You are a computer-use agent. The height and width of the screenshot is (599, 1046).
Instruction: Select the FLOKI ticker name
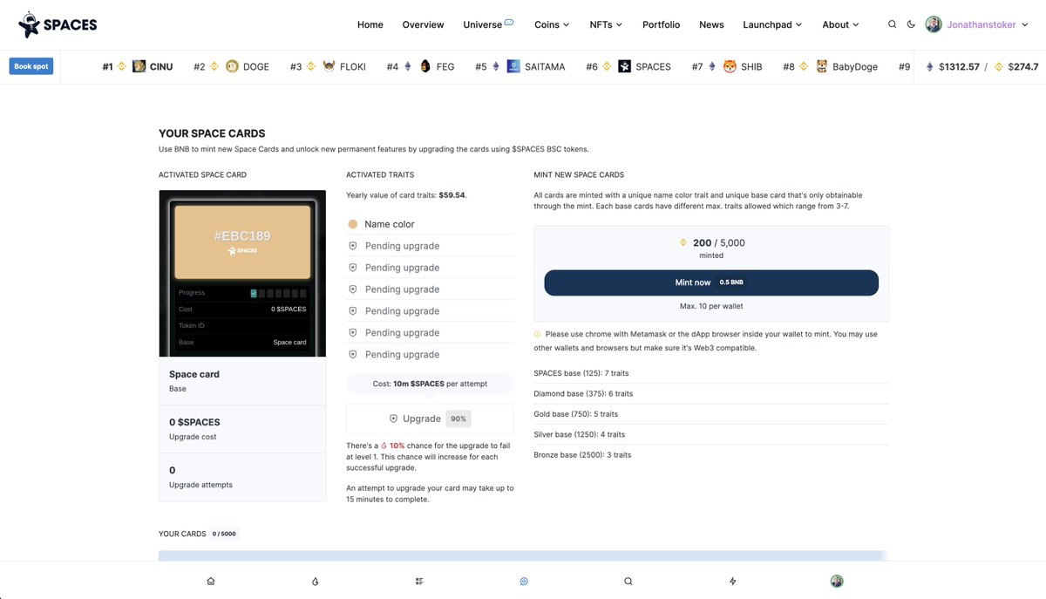tap(353, 66)
